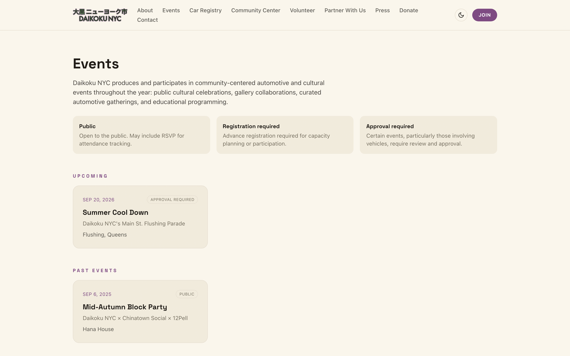Viewport: 570px width, 356px height.
Task: Navigate to Community Center
Action: pos(256,10)
